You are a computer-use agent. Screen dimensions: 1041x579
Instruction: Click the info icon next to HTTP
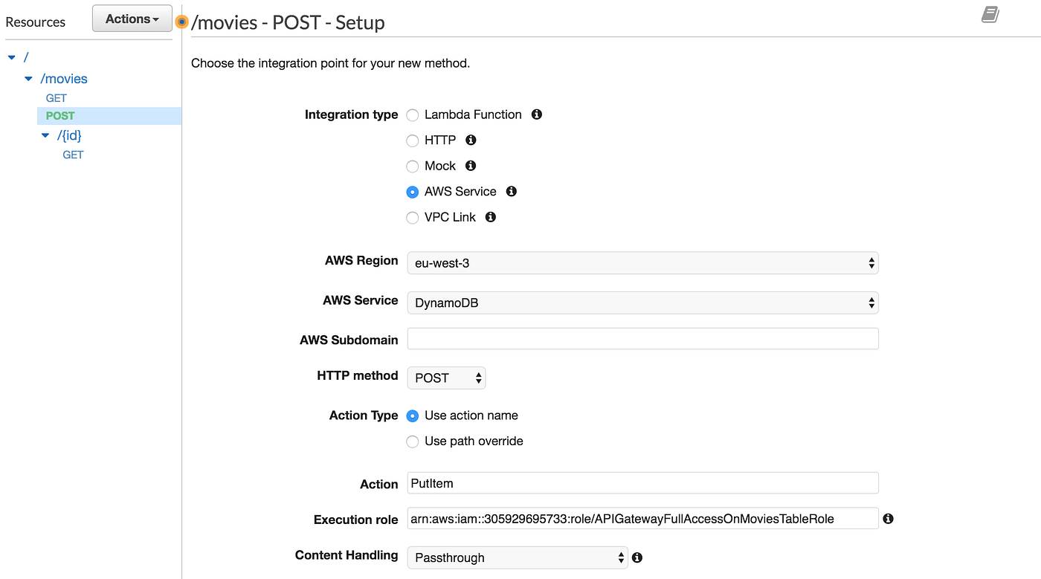(x=469, y=140)
